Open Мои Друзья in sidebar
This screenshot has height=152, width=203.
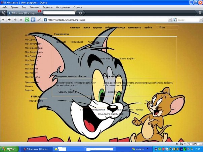31,40
